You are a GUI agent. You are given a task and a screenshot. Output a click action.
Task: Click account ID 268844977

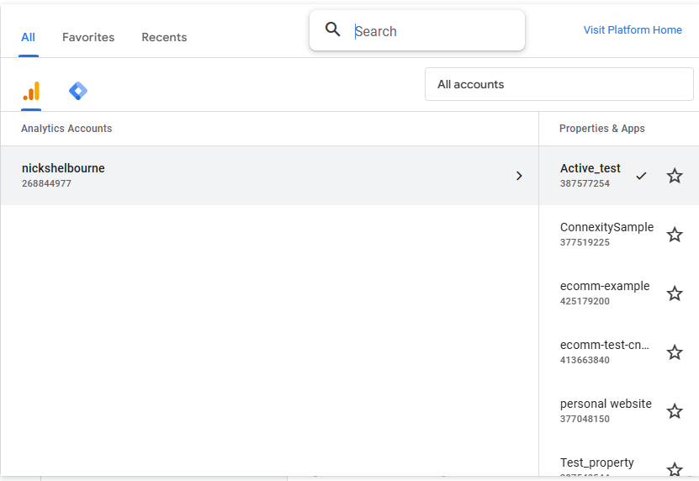pyautogui.click(x=46, y=183)
